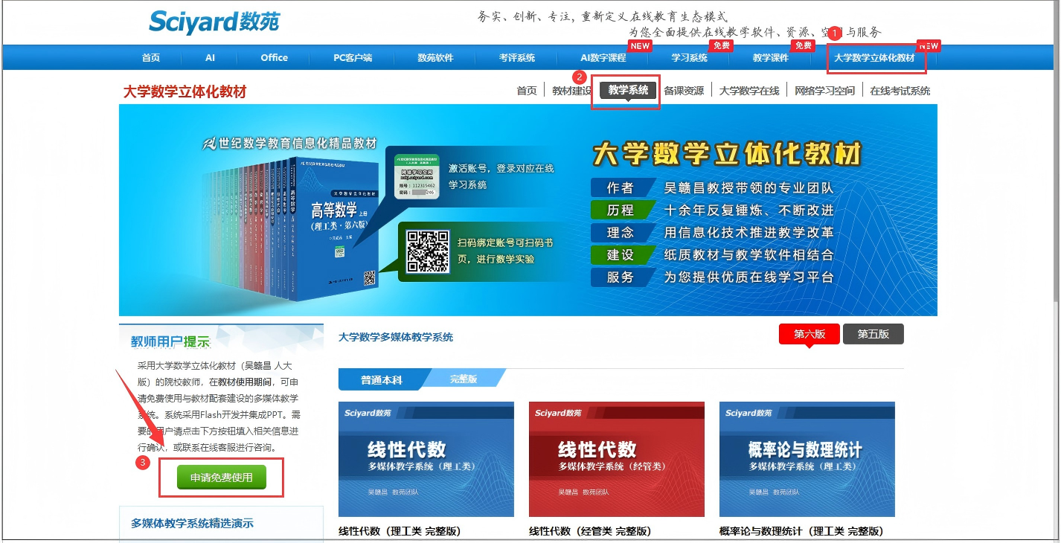
Task: Click the 建设 label in the banner
Action: pyautogui.click(x=621, y=255)
